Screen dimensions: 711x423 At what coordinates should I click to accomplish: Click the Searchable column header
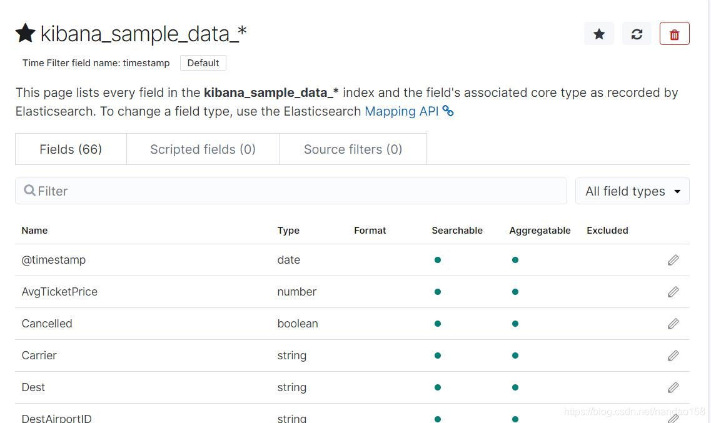pyautogui.click(x=457, y=231)
